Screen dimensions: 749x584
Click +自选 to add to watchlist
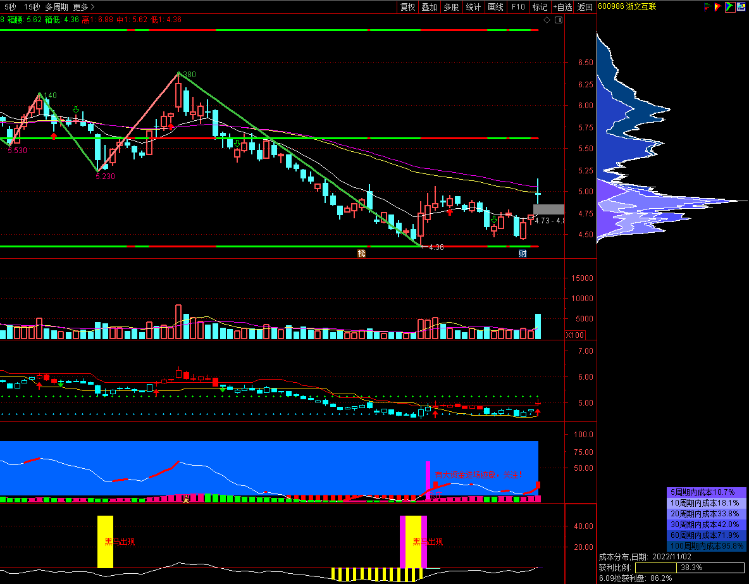562,7
